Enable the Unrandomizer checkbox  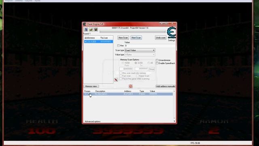tap(157, 60)
